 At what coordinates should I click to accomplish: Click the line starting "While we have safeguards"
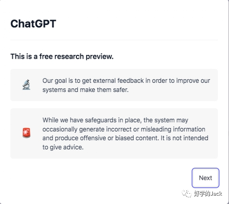(x=115, y=120)
